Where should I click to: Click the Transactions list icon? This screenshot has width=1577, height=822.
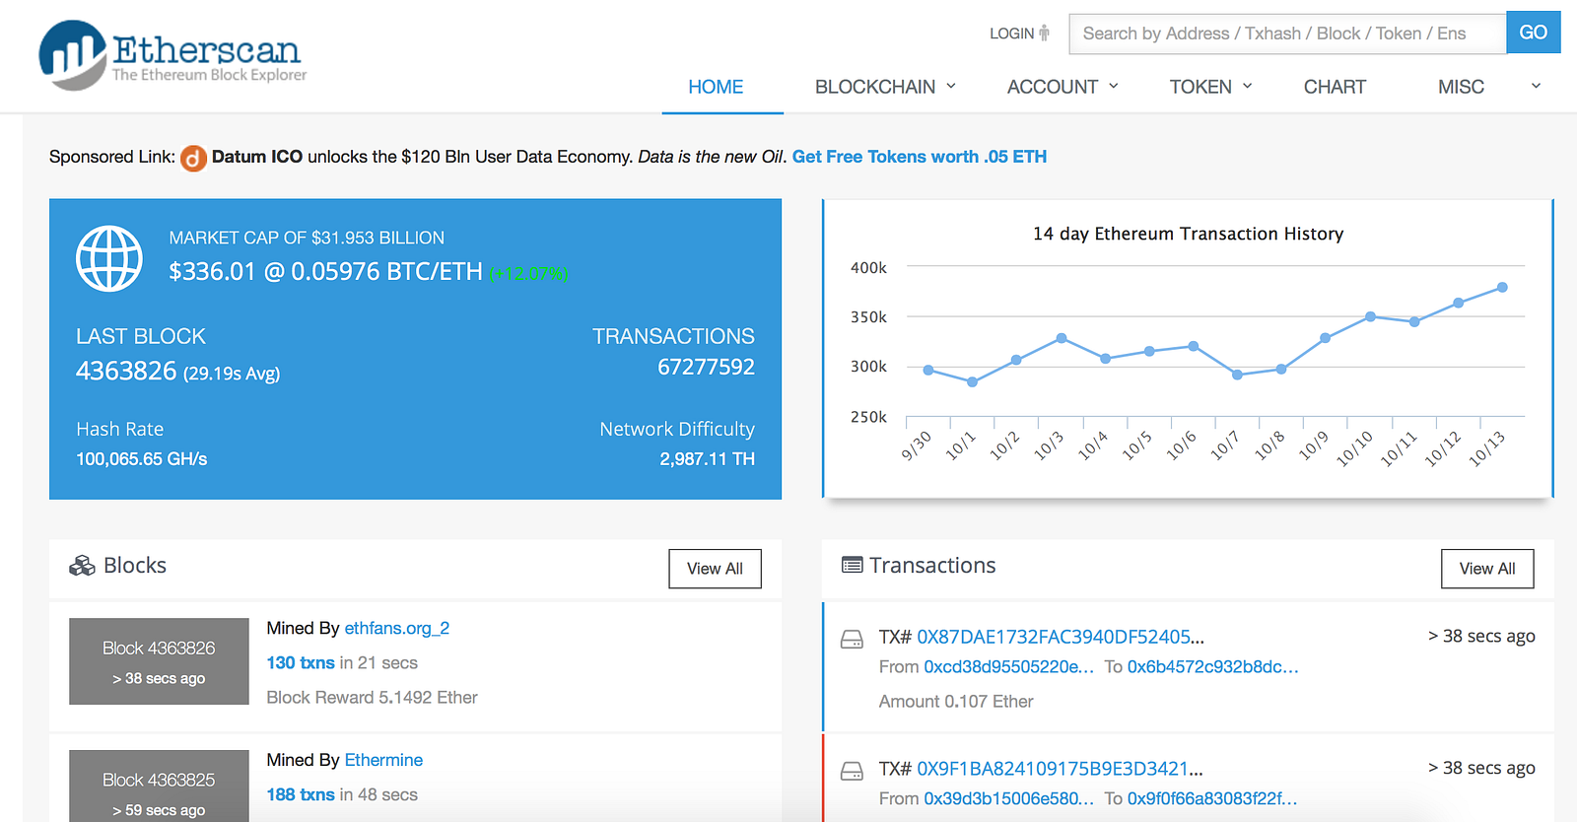tap(853, 565)
